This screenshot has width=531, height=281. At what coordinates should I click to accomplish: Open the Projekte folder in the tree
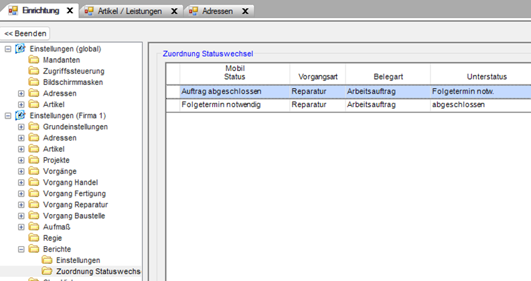56,160
